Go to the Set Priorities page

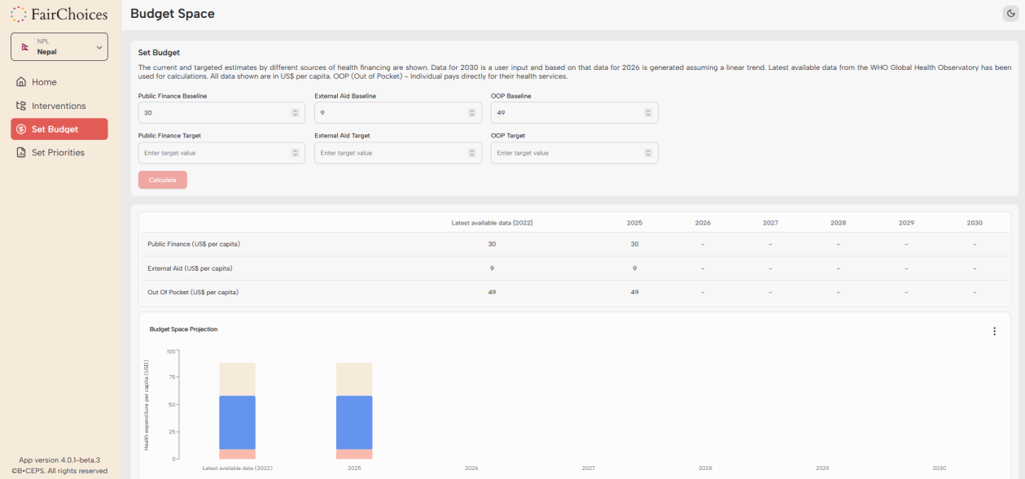58,153
